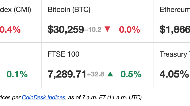Click the red 0.0% Bitcoin percentage
This screenshot has width=190, height=106.
point(129,30)
